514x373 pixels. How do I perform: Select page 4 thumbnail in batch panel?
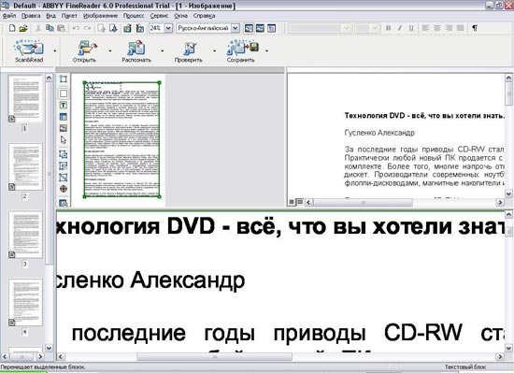(25, 302)
